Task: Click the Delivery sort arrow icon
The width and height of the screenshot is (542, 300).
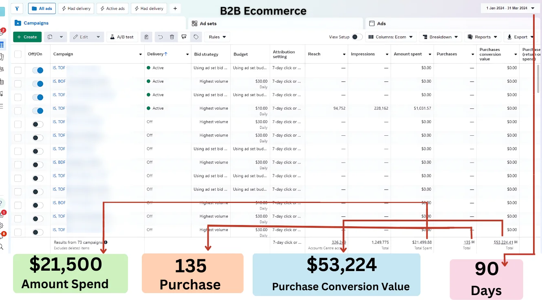Action: point(166,54)
